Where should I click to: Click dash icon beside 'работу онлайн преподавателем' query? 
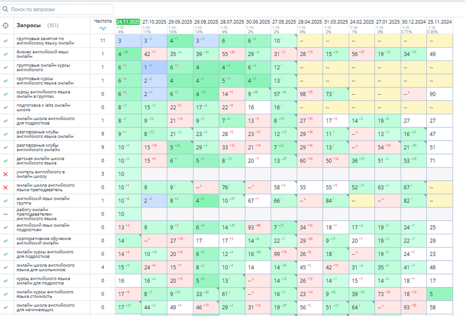(x=6, y=214)
